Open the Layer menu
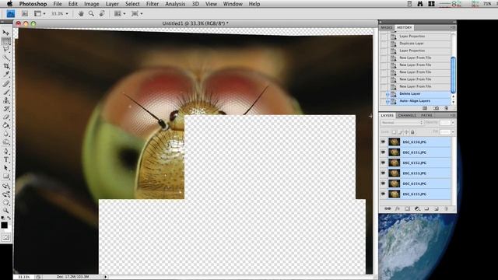Image resolution: width=498 pixels, height=280 pixels. coord(112,4)
